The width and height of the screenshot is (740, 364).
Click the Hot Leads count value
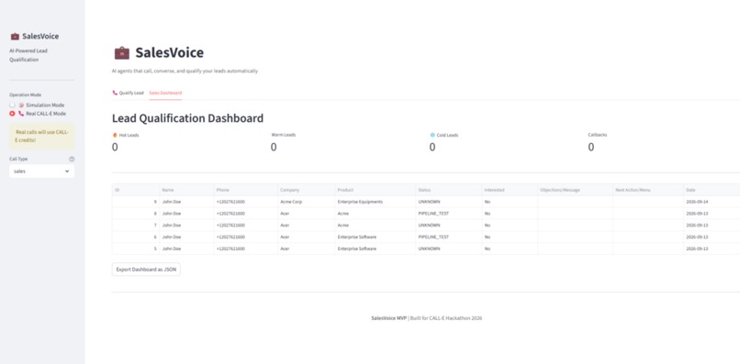(x=115, y=147)
